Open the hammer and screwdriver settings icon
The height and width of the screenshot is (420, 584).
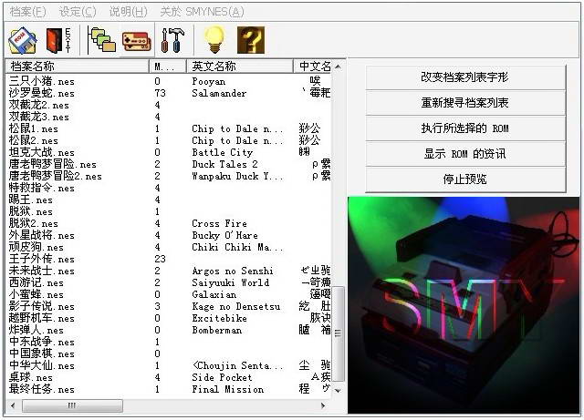tap(173, 40)
